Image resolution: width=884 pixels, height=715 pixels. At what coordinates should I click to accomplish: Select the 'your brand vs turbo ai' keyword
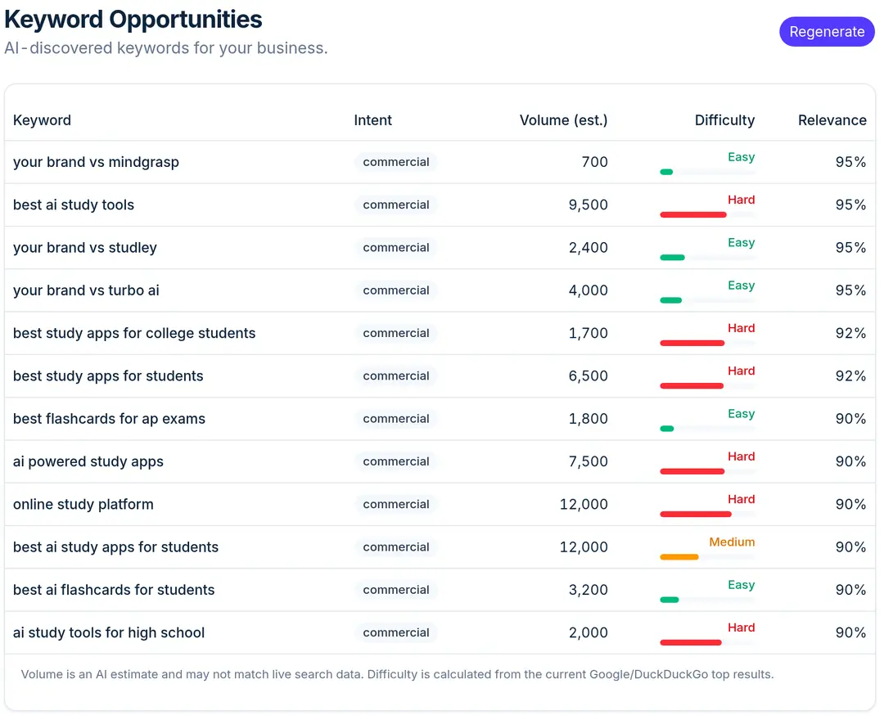coord(86,290)
